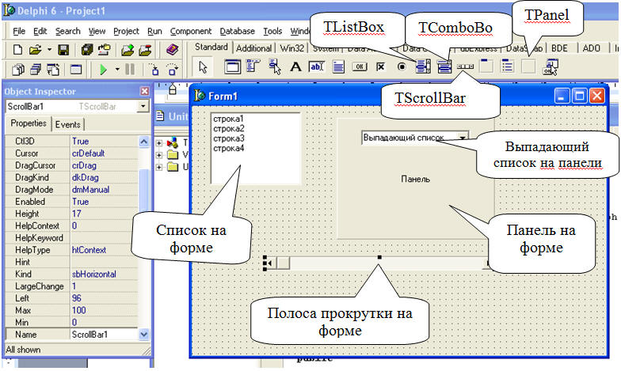The image size is (621, 371).
Task: Select the Frames palette component
Action: pyautogui.click(x=233, y=66)
